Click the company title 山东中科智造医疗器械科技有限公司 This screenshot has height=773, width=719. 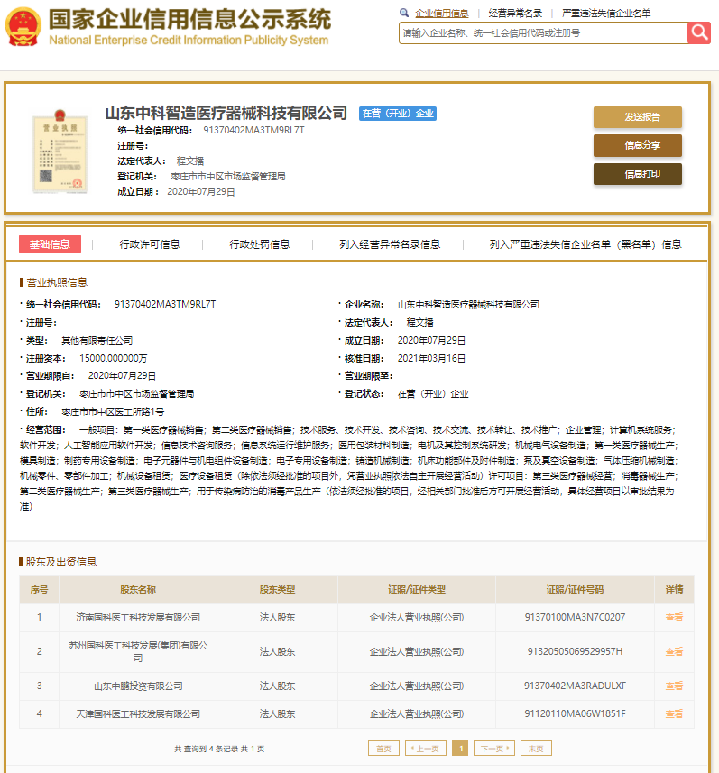coord(226,114)
